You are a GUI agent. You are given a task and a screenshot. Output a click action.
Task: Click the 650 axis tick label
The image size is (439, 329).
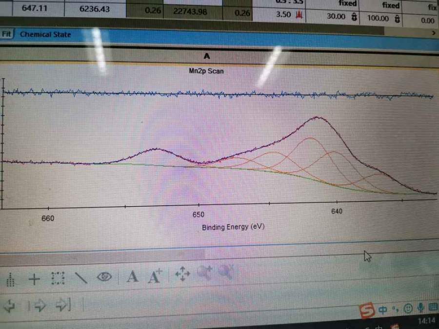[198, 214]
